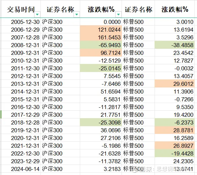
Task: Click the 23.4542 value cell
Action: tap(175, 53)
